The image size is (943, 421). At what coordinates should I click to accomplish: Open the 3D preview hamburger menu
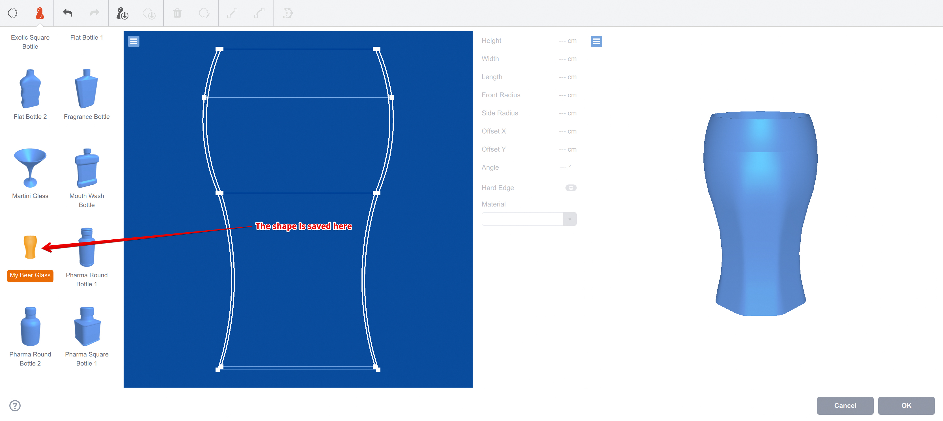coord(596,41)
